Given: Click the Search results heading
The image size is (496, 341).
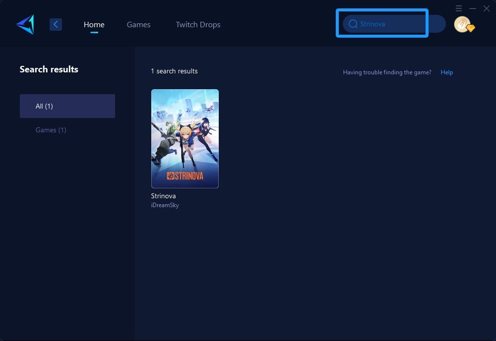Looking at the screenshot, I should pos(49,69).
